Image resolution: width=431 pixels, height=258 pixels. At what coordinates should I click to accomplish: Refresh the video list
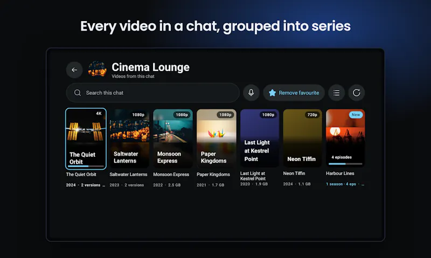coord(357,93)
